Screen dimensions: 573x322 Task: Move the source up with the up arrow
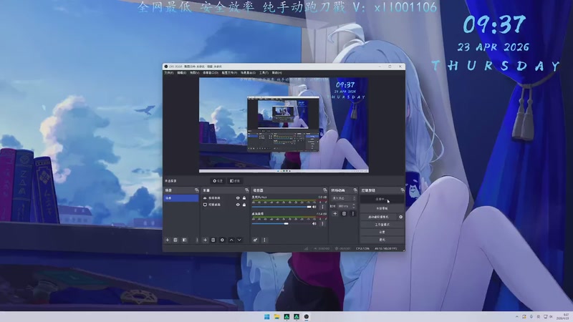pos(231,240)
